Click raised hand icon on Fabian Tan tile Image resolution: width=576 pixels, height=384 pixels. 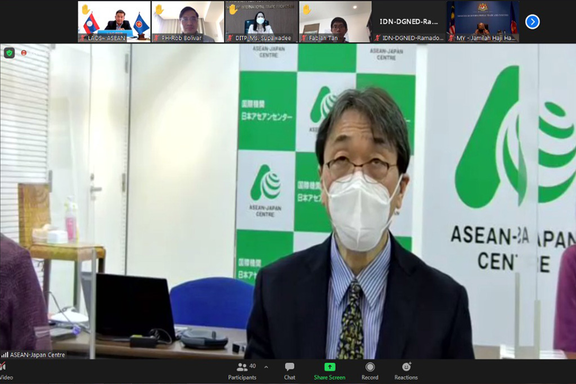[307, 9]
